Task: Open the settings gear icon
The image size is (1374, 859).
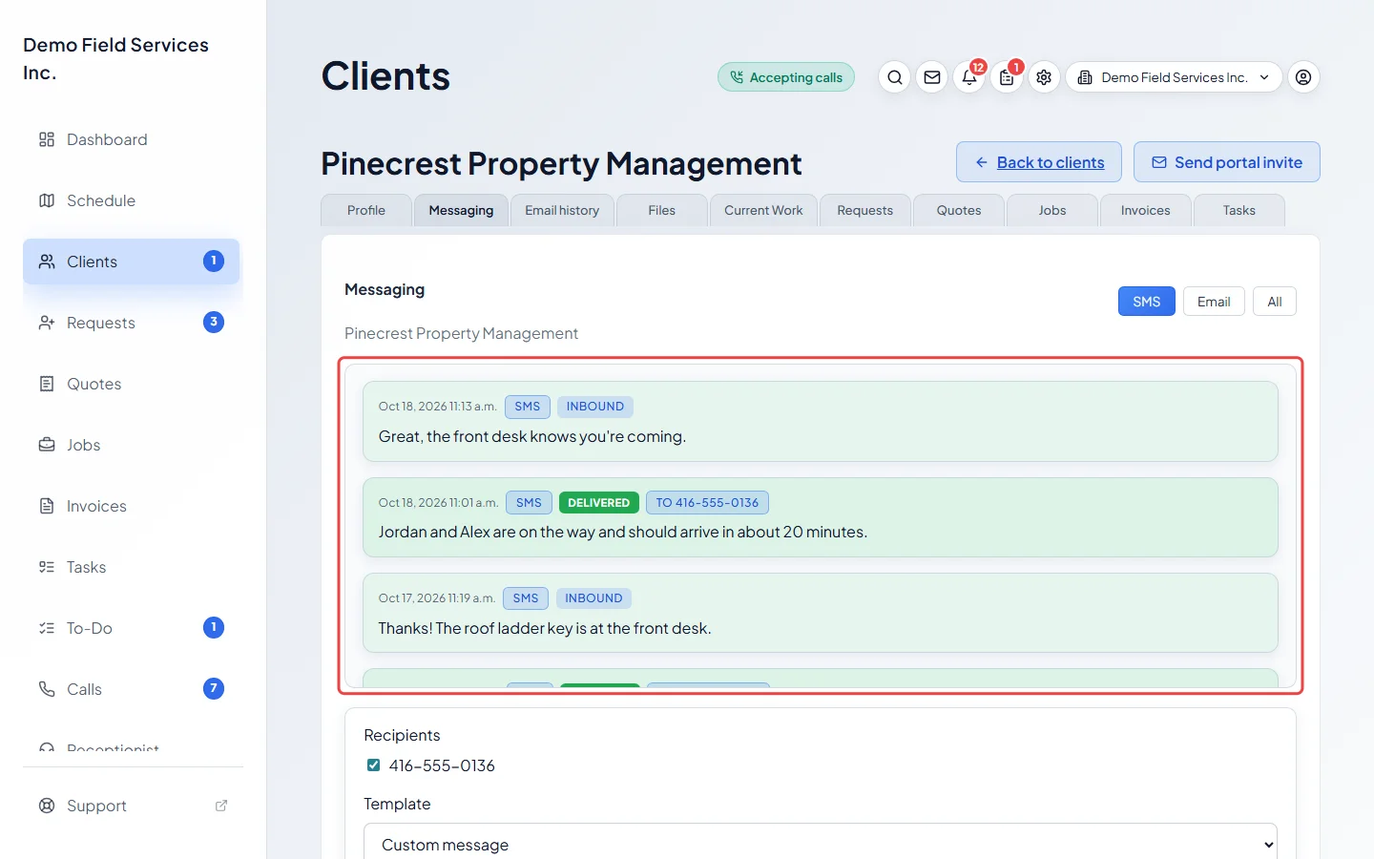Action: [1044, 77]
